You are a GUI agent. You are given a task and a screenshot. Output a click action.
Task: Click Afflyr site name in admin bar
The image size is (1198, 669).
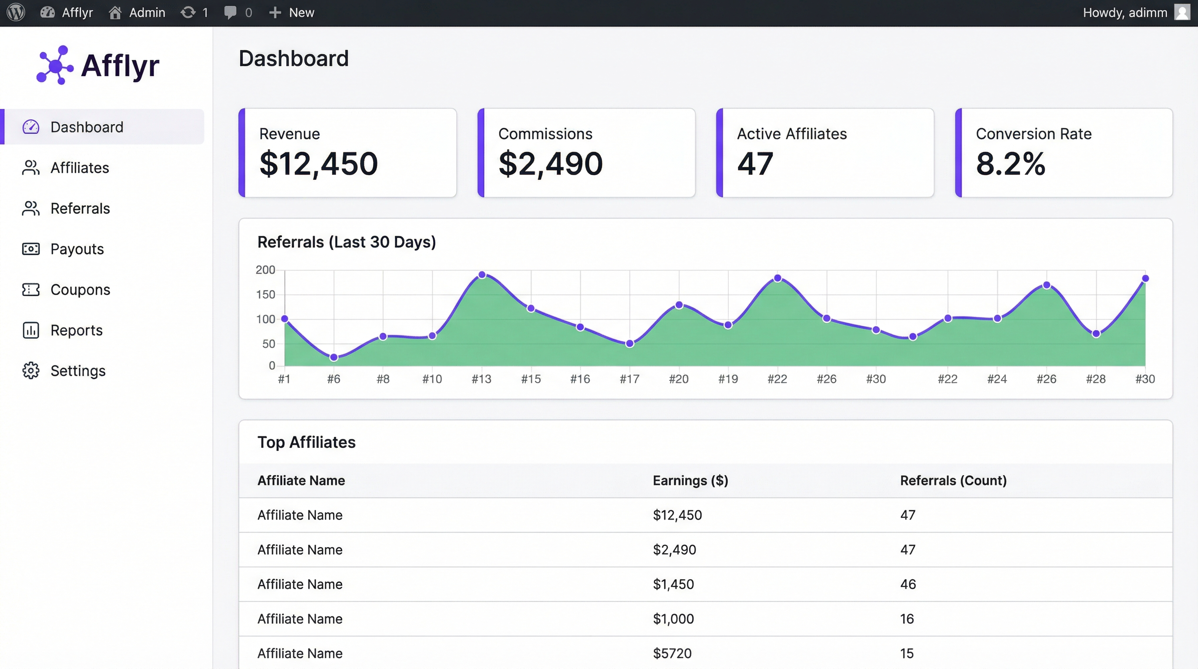77,13
